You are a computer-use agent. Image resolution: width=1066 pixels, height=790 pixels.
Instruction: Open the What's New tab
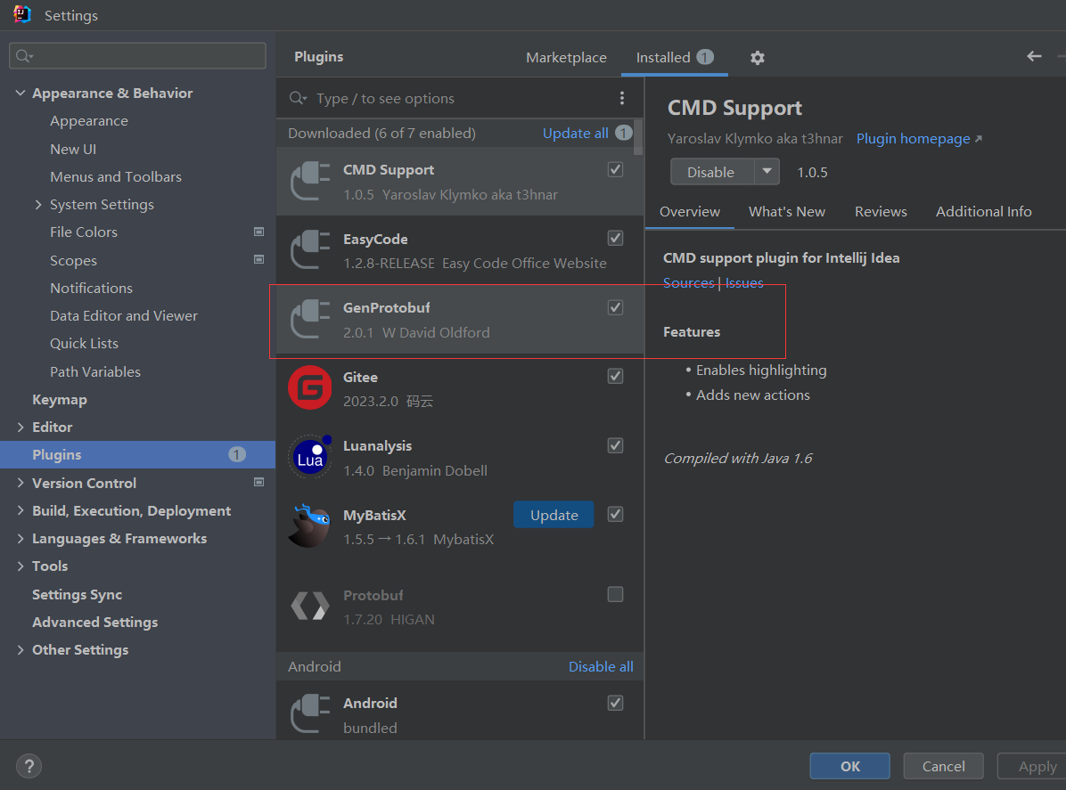(787, 212)
